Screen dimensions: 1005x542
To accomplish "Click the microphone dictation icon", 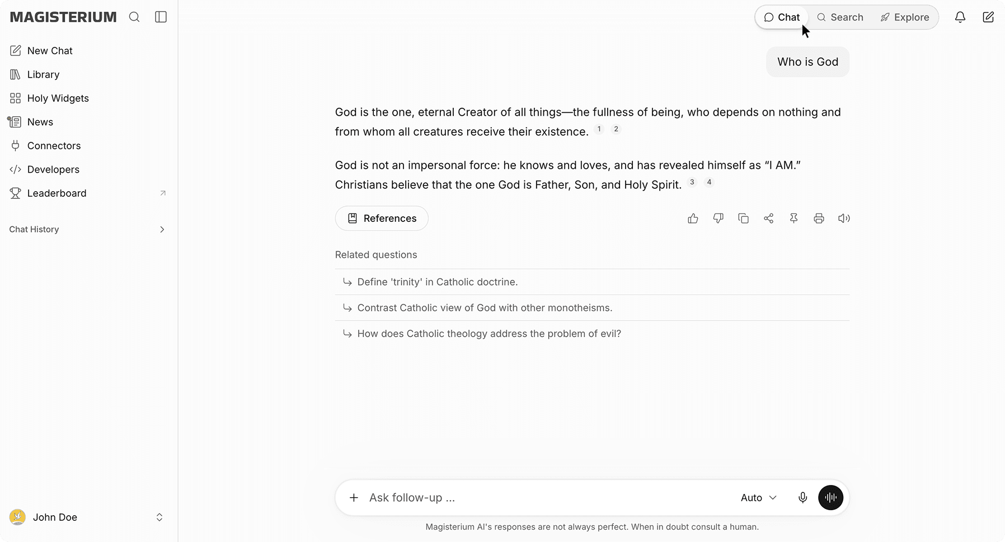I will 803,498.
